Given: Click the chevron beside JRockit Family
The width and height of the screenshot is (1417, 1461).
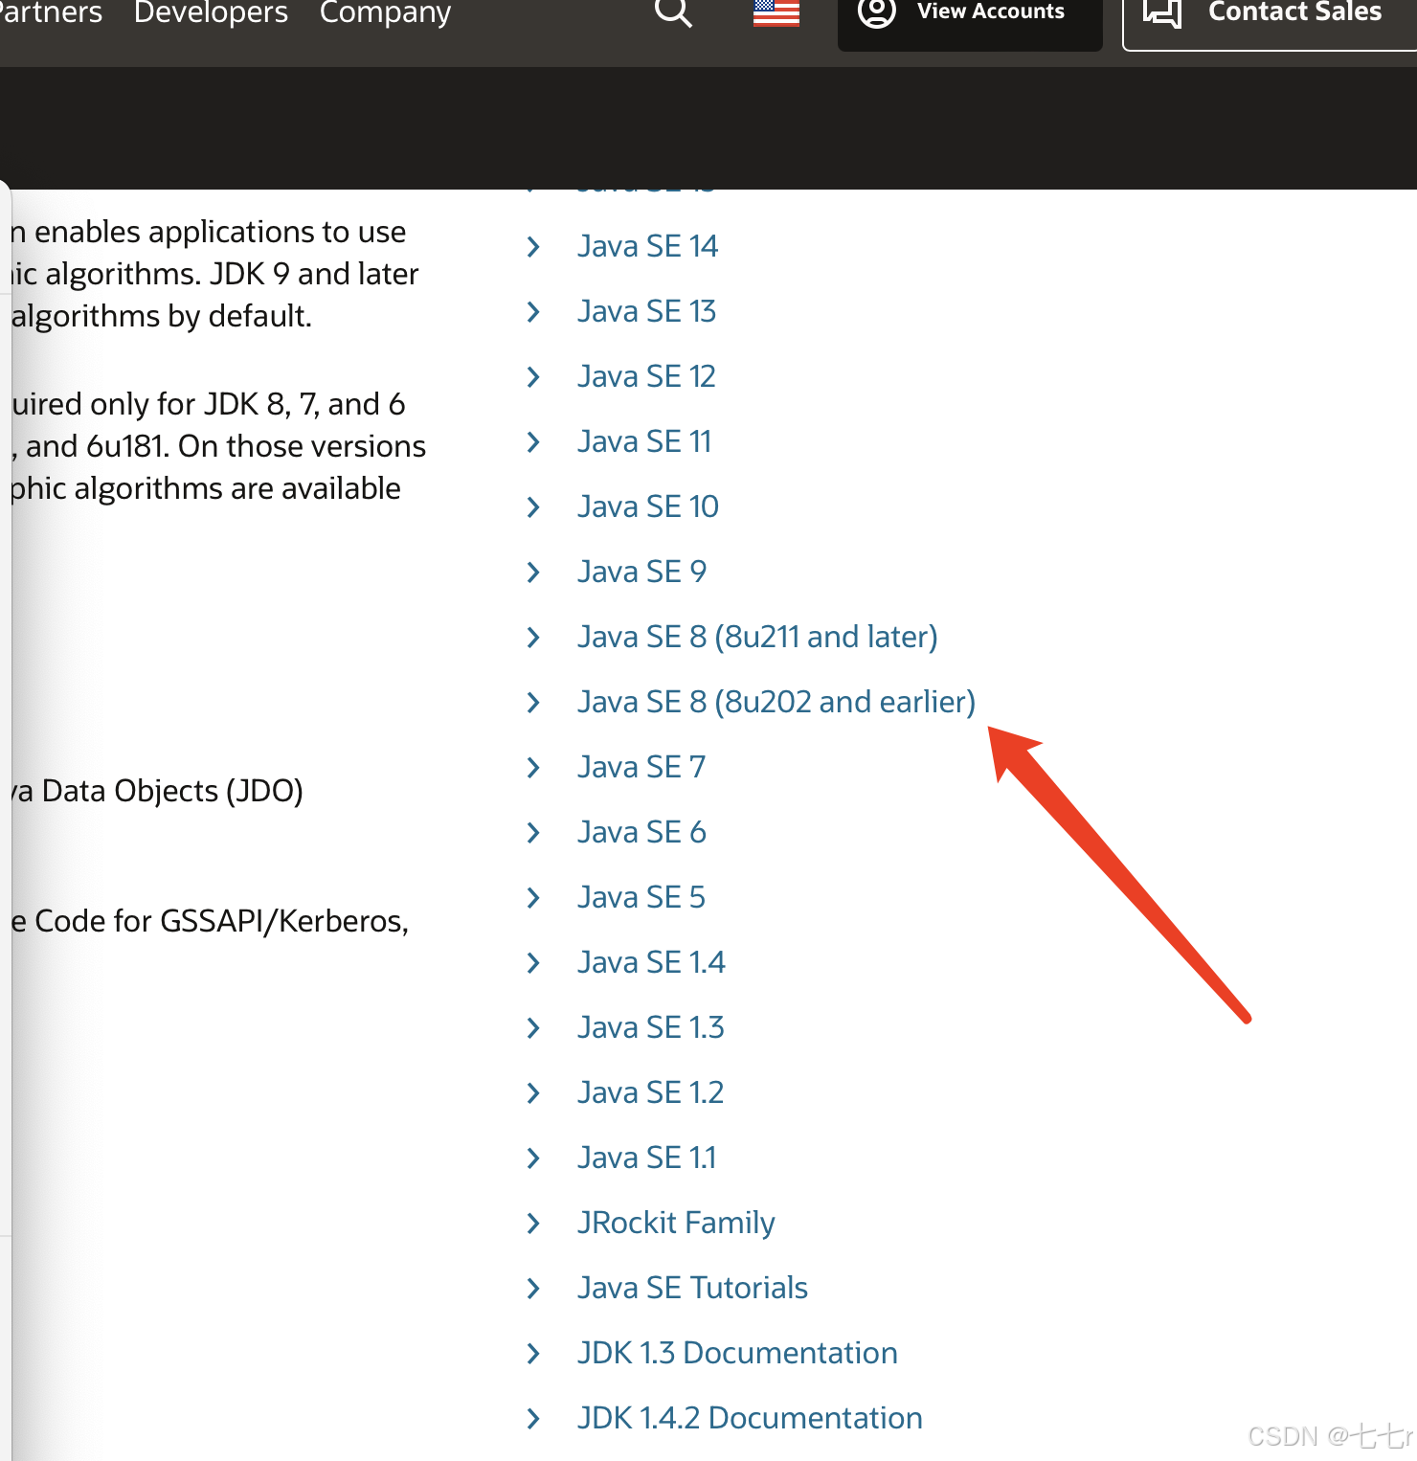Looking at the screenshot, I should pyautogui.click(x=533, y=1224).
